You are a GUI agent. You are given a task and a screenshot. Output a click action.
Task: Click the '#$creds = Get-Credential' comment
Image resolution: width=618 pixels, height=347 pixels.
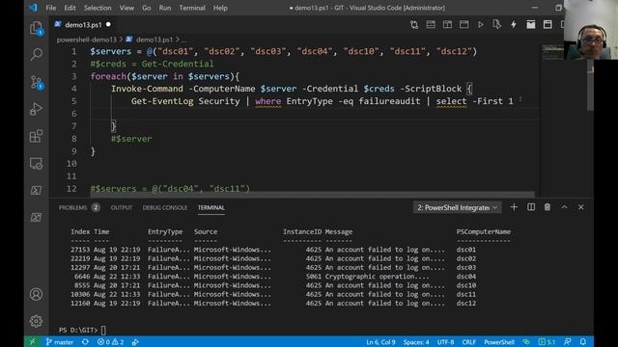click(152, 64)
